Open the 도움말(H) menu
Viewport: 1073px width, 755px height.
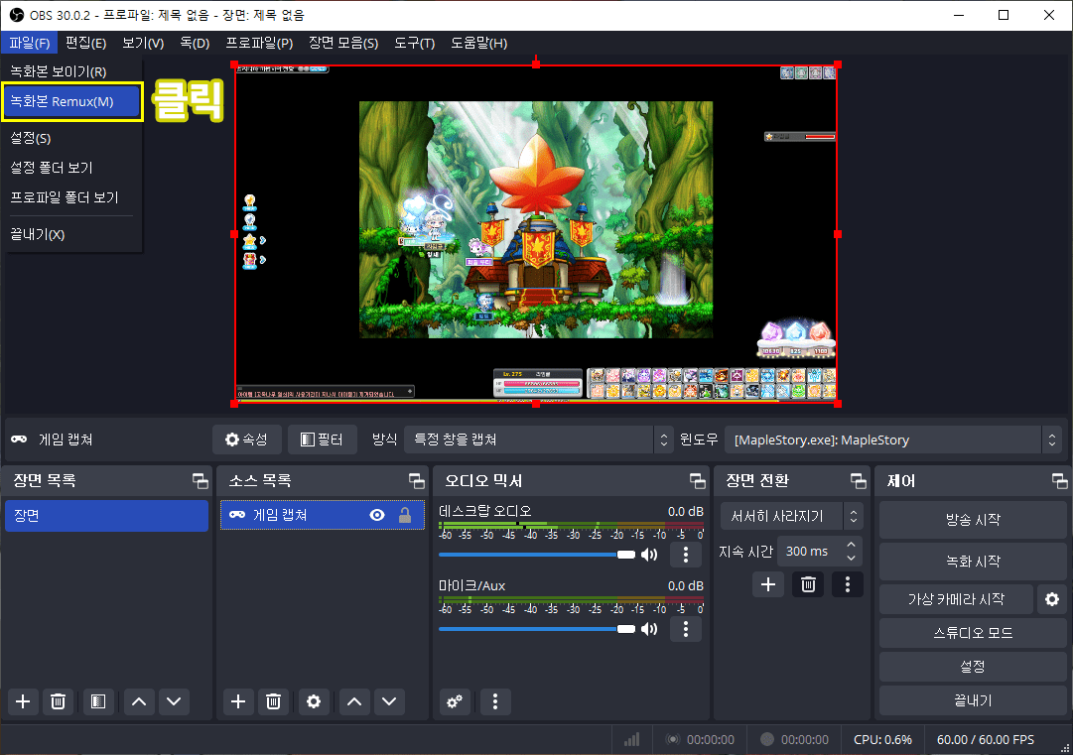click(479, 43)
